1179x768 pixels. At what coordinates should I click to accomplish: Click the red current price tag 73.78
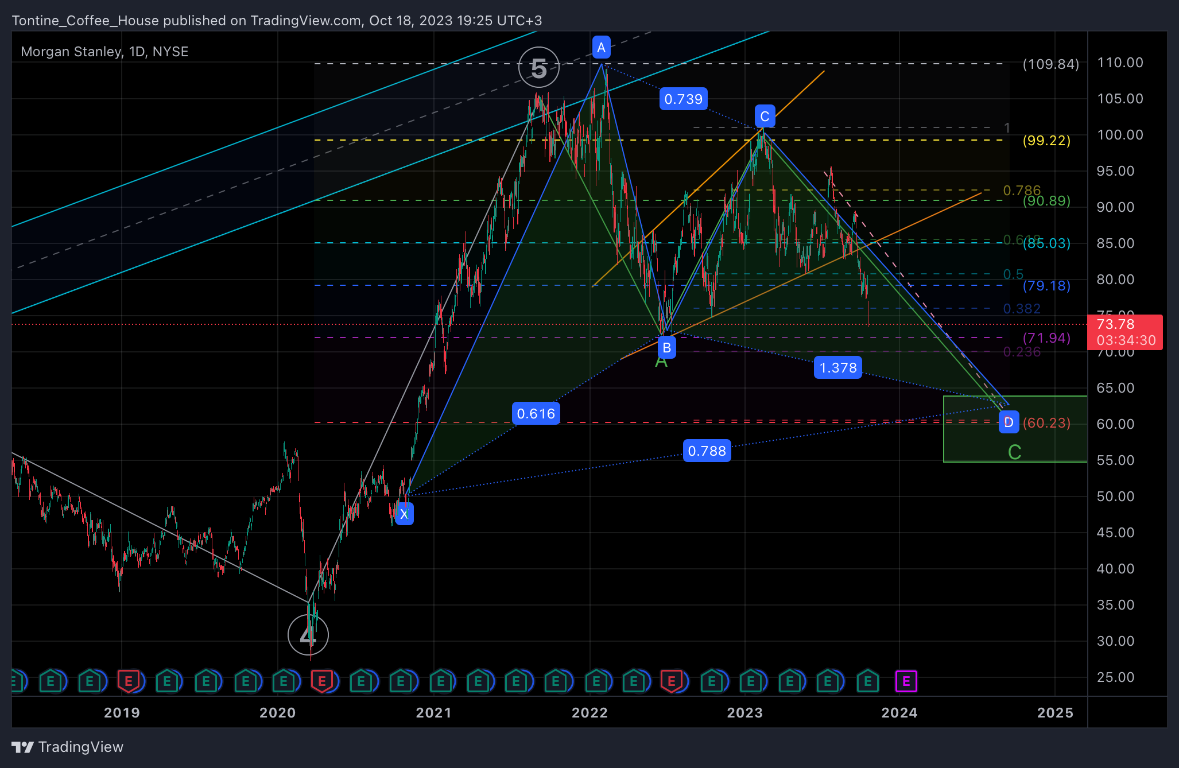pyautogui.click(x=1124, y=332)
